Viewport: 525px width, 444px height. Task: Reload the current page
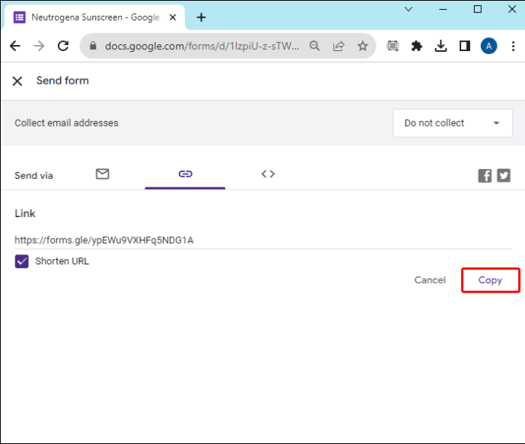(x=63, y=46)
